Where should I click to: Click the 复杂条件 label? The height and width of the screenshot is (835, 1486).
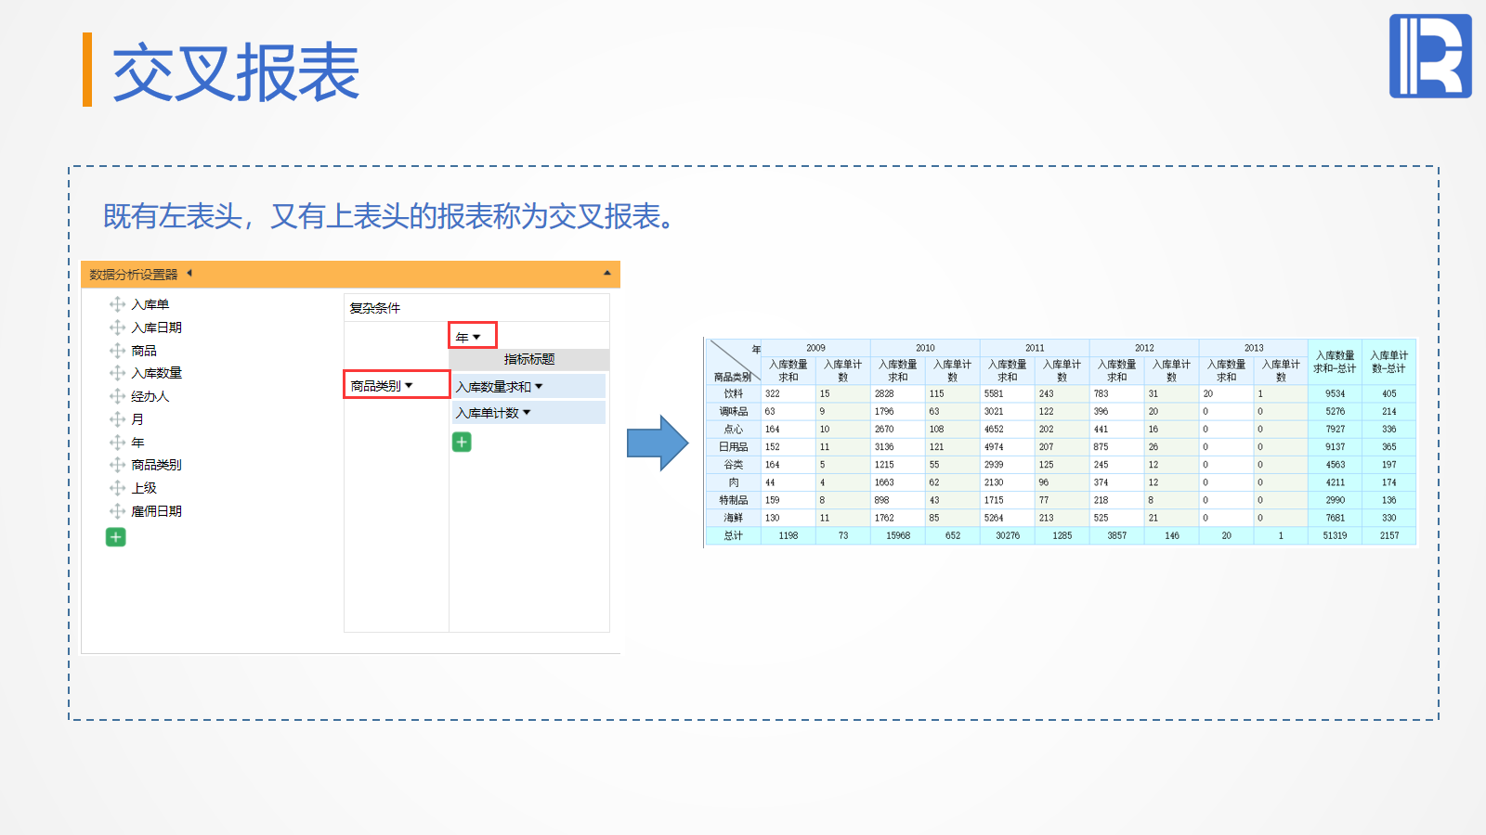point(374,308)
